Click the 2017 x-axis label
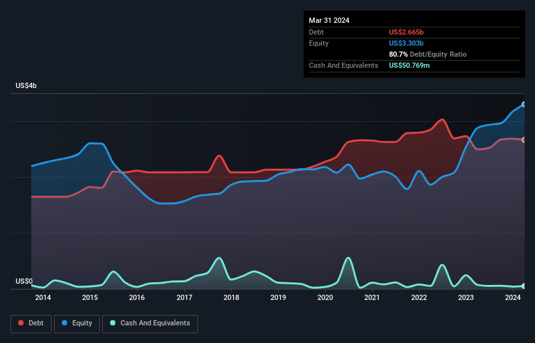The width and height of the screenshot is (535, 343). click(x=184, y=297)
